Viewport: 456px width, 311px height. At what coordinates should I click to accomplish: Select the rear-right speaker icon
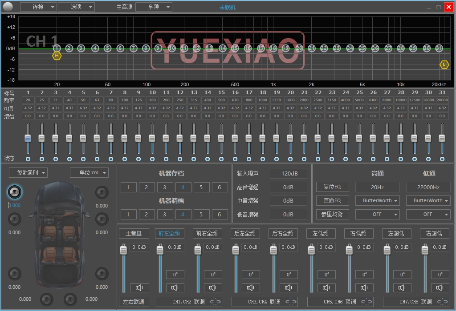102,274
